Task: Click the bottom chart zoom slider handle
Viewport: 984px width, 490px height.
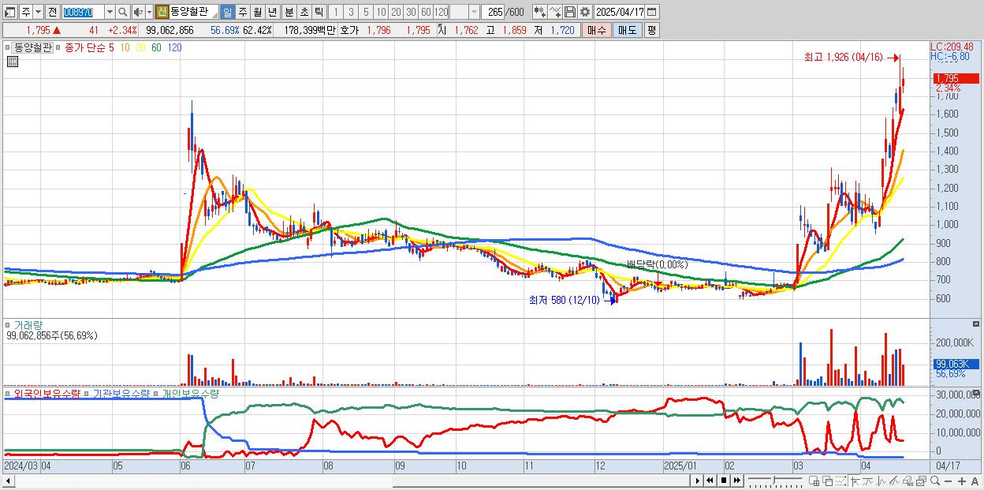Action: click(774, 481)
